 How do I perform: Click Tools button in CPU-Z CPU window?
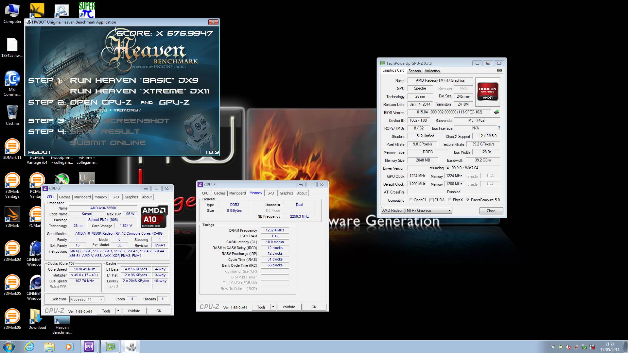point(106,311)
